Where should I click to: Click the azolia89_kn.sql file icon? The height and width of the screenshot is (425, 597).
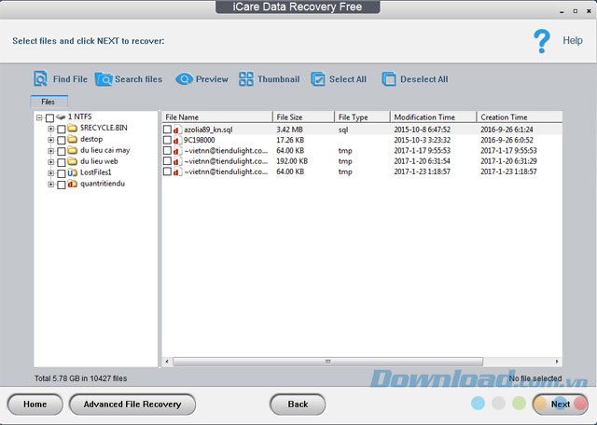[177, 129]
